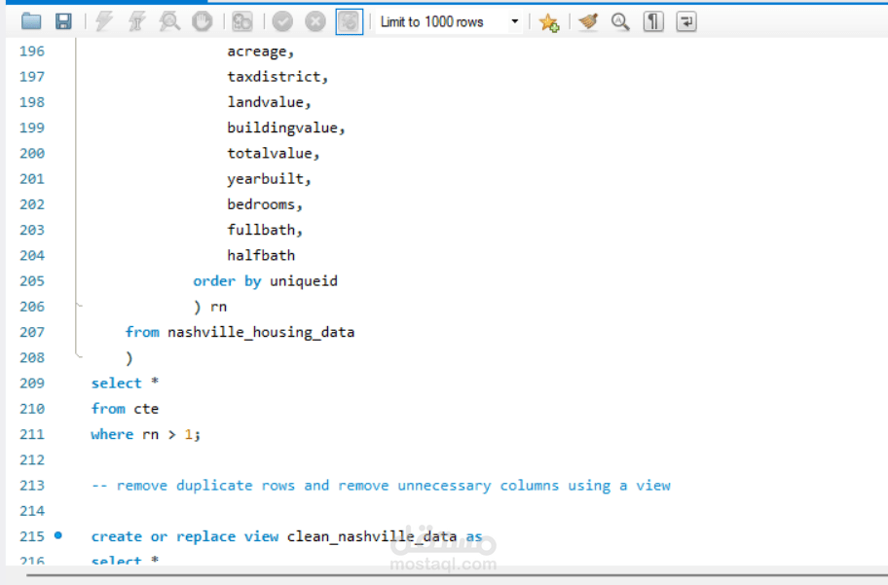This screenshot has height=585, width=888.
Task: Run Explain plan magnifier lightning icon
Action: 169,22
